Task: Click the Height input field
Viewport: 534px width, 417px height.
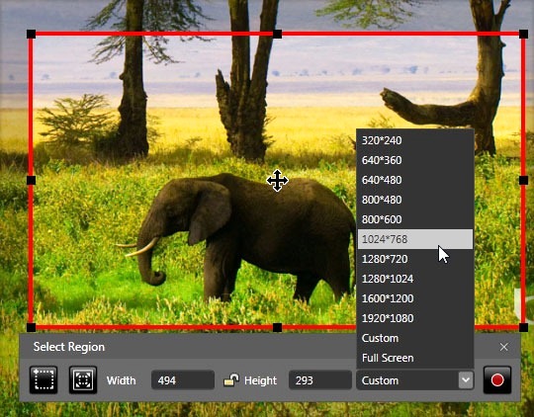Action: click(320, 379)
